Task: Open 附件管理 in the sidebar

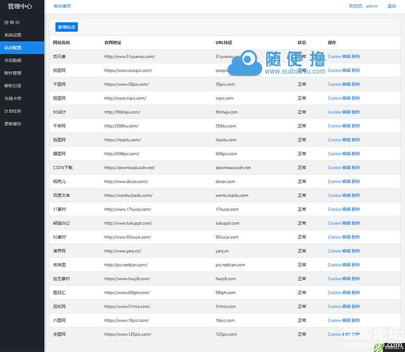Action: (13, 73)
